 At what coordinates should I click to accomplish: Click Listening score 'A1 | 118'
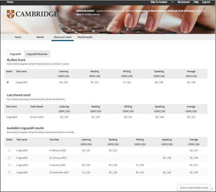pyautogui.click(x=86, y=172)
